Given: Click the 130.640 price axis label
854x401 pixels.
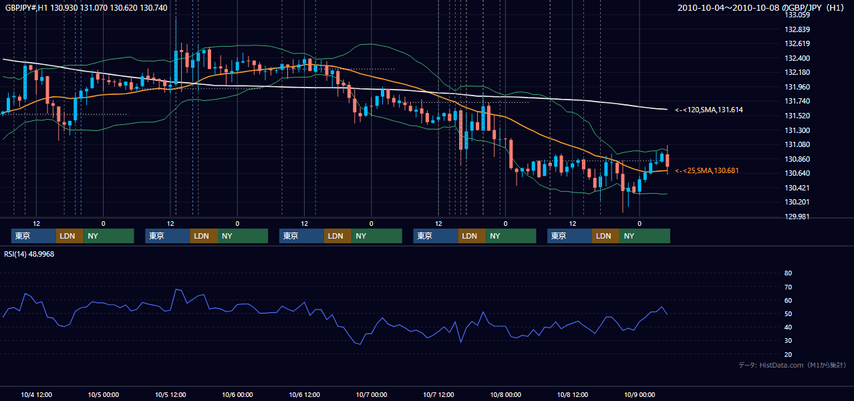Looking at the screenshot, I should tap(798, 173).
